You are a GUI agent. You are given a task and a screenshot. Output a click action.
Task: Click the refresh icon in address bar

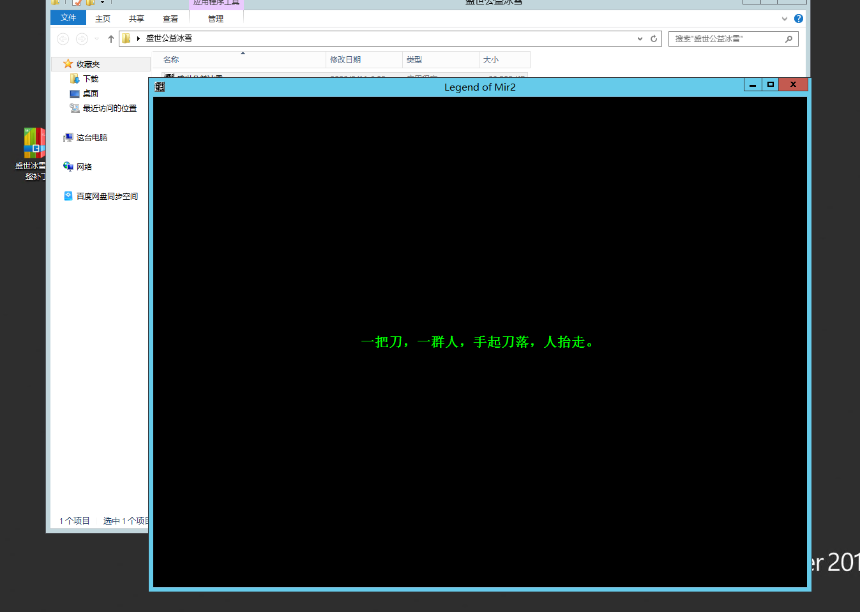[654, 39]
